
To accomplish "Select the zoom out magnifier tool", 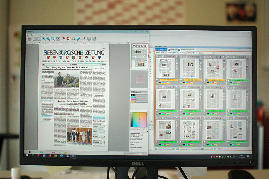I will click(48, 39).
